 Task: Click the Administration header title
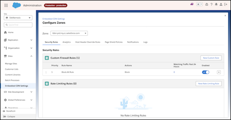[x=32, y=5]
